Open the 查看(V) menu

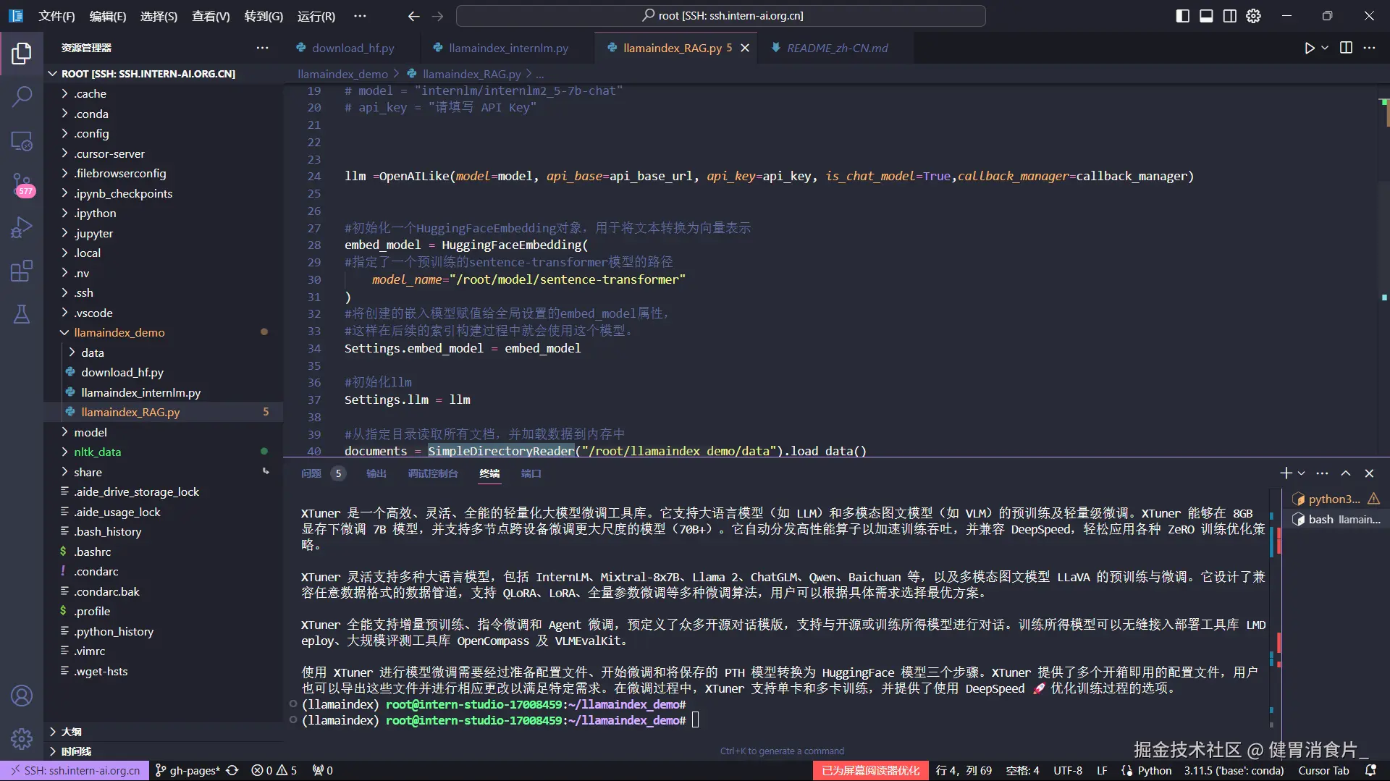pyautogui.click(x=211, y=16)
